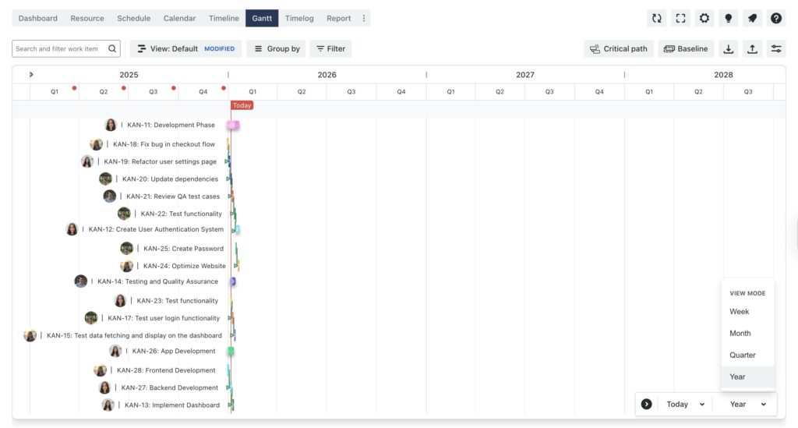Switch to the Calendar tab

point(180,19)
